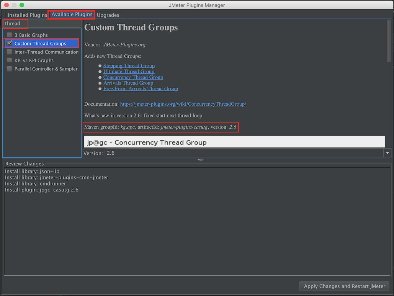
Task: Select the 3 Basic Graphs plugin row
Action: click(x=42, y=35)
